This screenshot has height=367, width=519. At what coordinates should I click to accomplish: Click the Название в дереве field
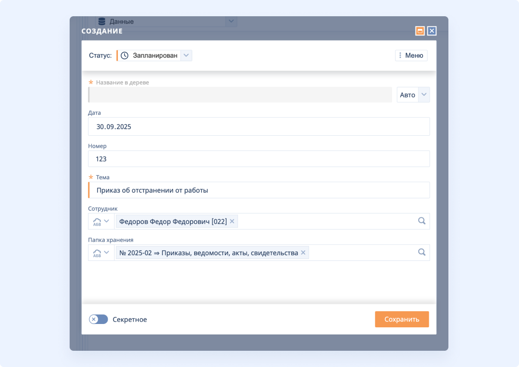tap(240, 95)
